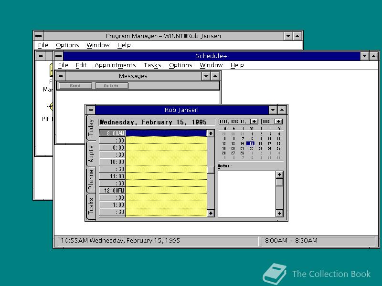
Task: Switch to the Today tab
Action: click(91, 128)
